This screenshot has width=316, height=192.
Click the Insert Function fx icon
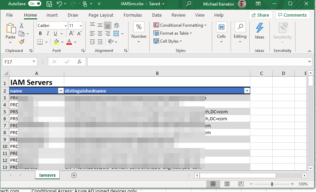80,62
